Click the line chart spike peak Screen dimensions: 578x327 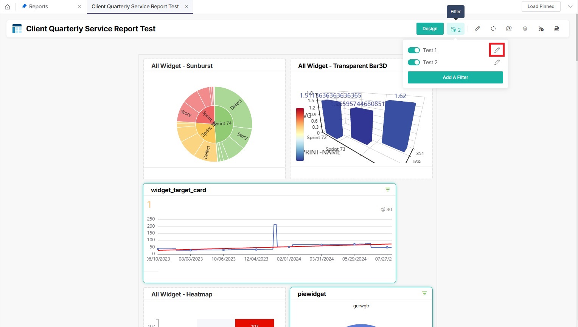click(275, 225)
